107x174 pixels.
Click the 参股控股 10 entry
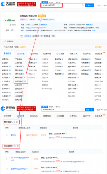tap(6, 70)
